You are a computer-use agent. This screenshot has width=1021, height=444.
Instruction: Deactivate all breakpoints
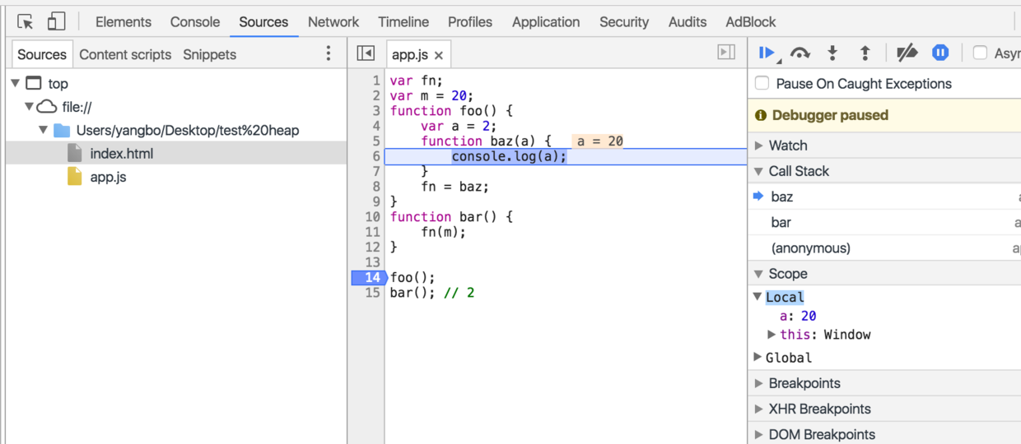pyautogui.click(x=907, y=53)
